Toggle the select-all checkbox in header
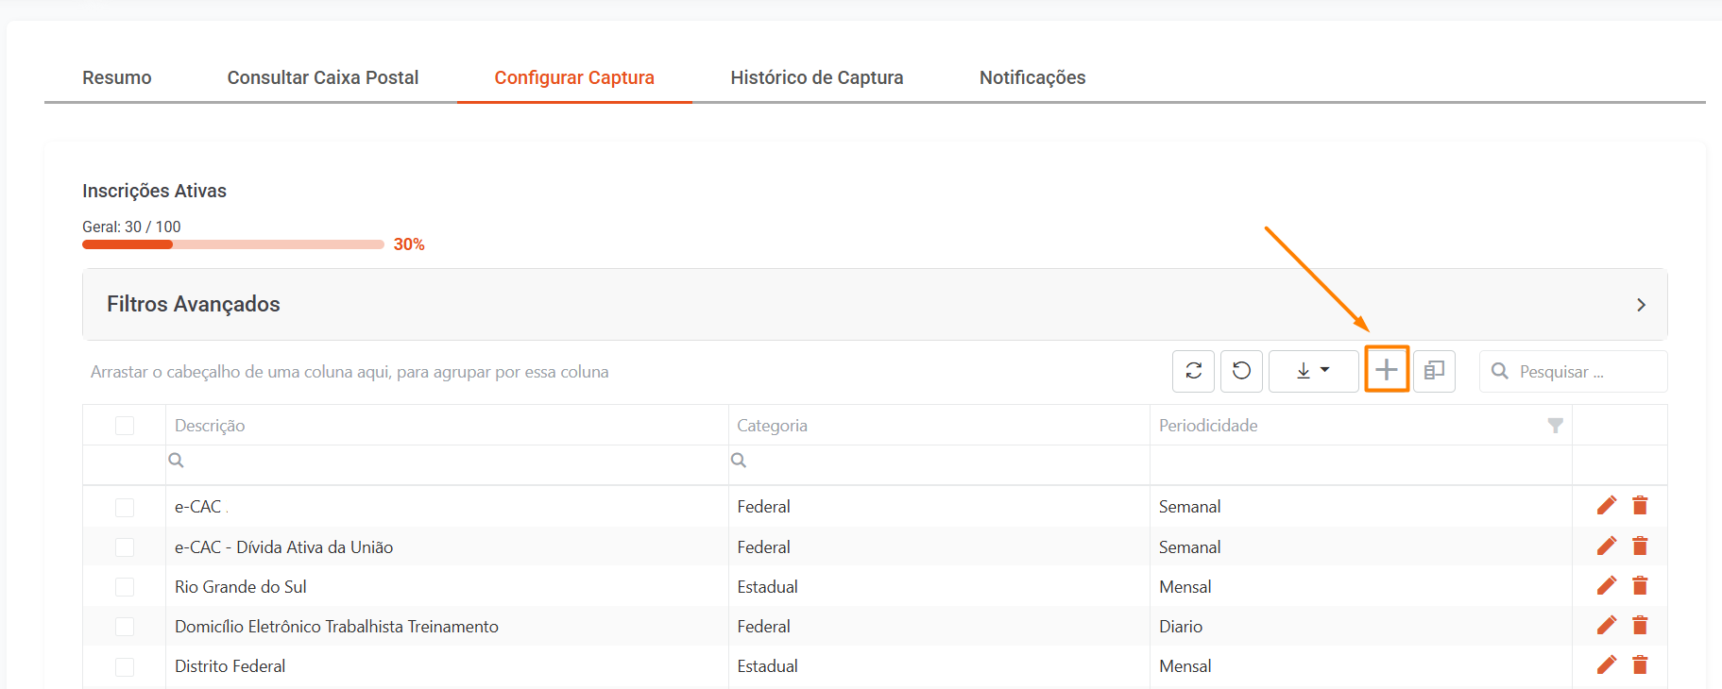Viewport: 1722px width, 689px height. tap(125, 426)
